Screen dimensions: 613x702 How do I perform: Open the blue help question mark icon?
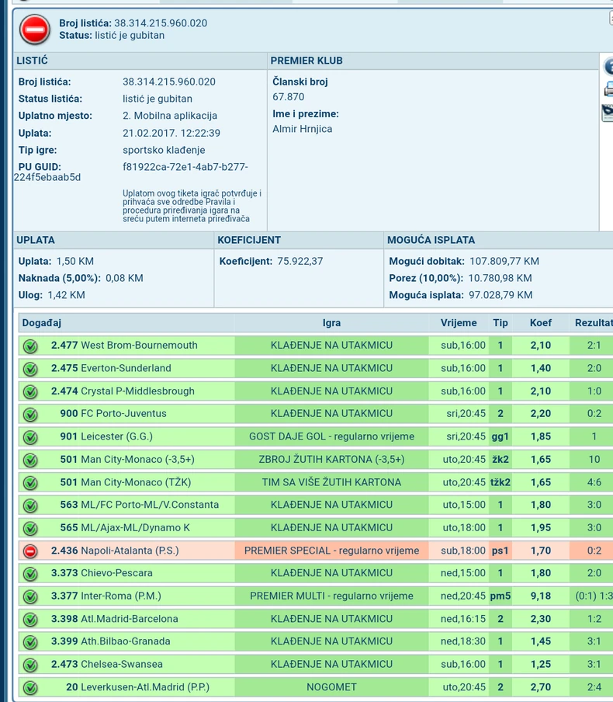tap(608, 67)
